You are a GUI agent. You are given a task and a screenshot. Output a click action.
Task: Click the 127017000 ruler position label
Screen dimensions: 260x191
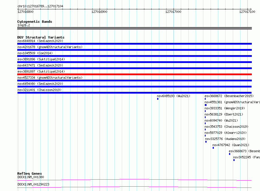pyautogui.click(x=173, y=12)
